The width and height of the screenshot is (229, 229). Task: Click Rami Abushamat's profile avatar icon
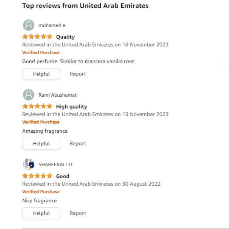29,95
